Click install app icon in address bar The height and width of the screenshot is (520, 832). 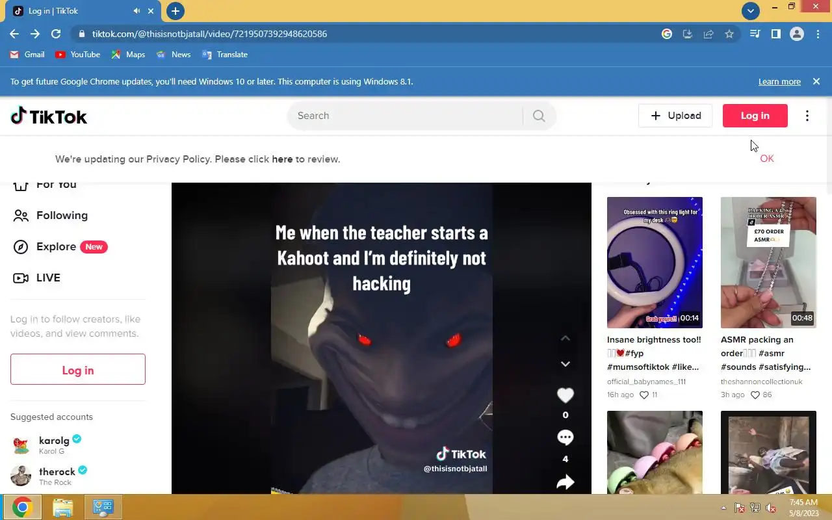point(688,34)
